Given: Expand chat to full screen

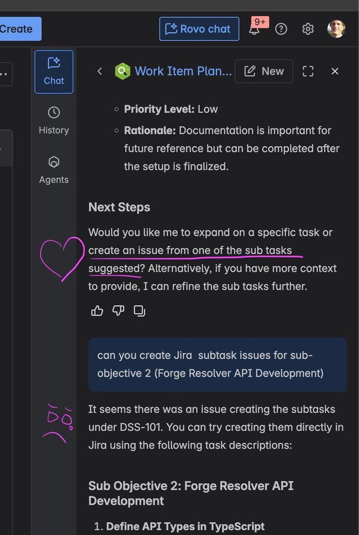Looking at the screenshot, I should 308,71.
